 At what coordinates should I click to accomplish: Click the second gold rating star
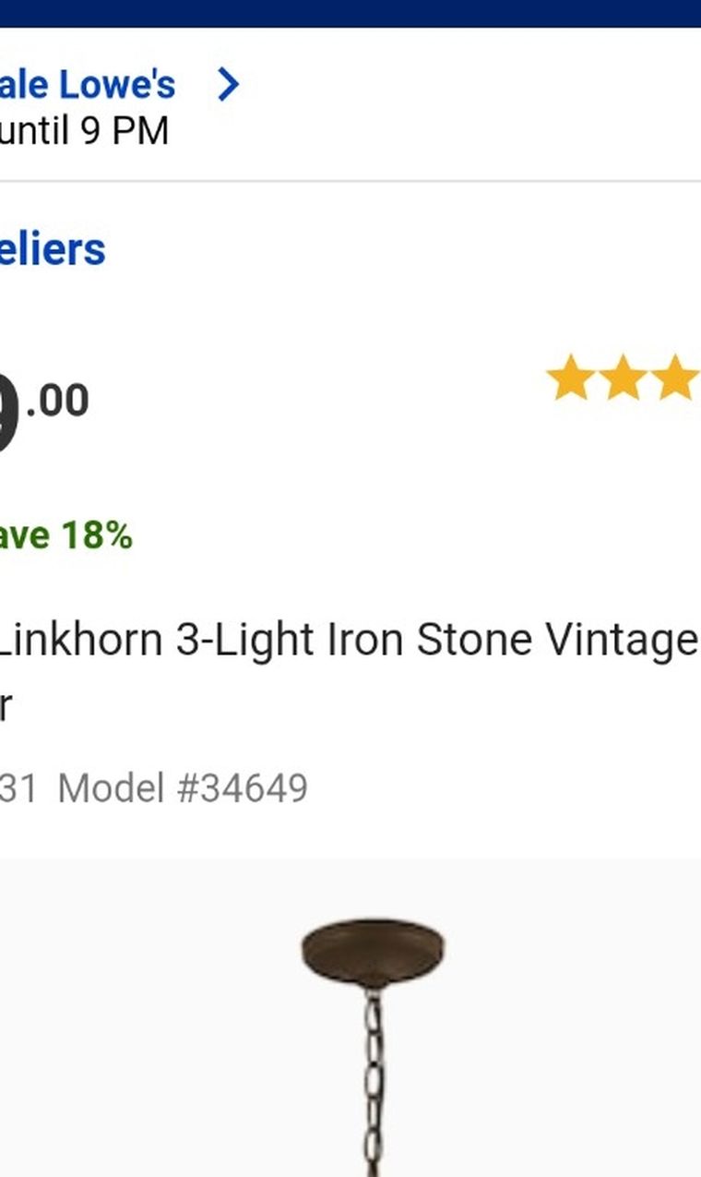pyautogui.click(x=622, y=378)
